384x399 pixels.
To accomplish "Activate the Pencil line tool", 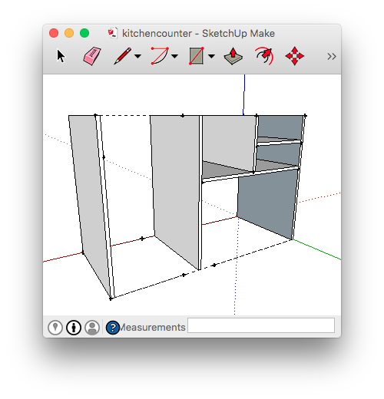I will [123, 56].
